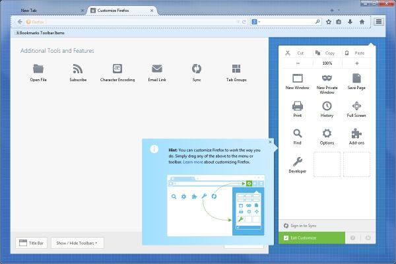396x264 pixels.
Task: Select the Subscribe RSS feed icon
Action: pos(78,69)
